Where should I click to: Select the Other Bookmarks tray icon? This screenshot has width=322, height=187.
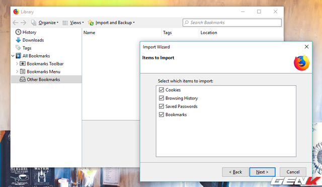tap(23, 79)
